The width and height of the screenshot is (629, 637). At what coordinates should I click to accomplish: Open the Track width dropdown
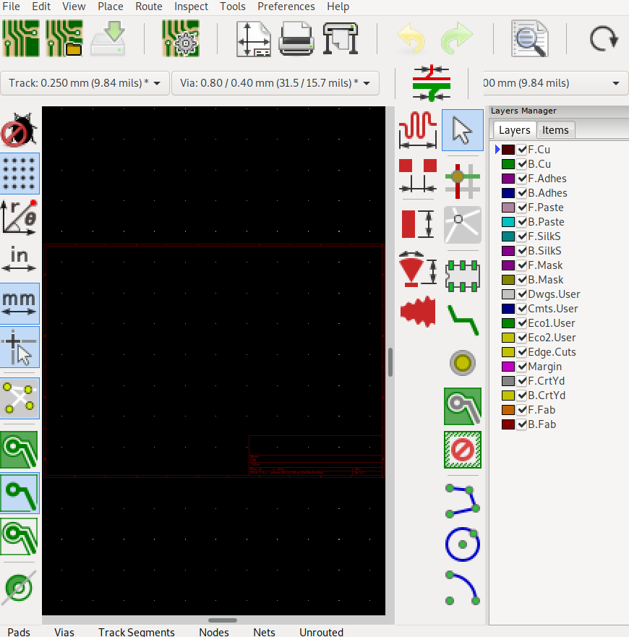tap(85, 83)
